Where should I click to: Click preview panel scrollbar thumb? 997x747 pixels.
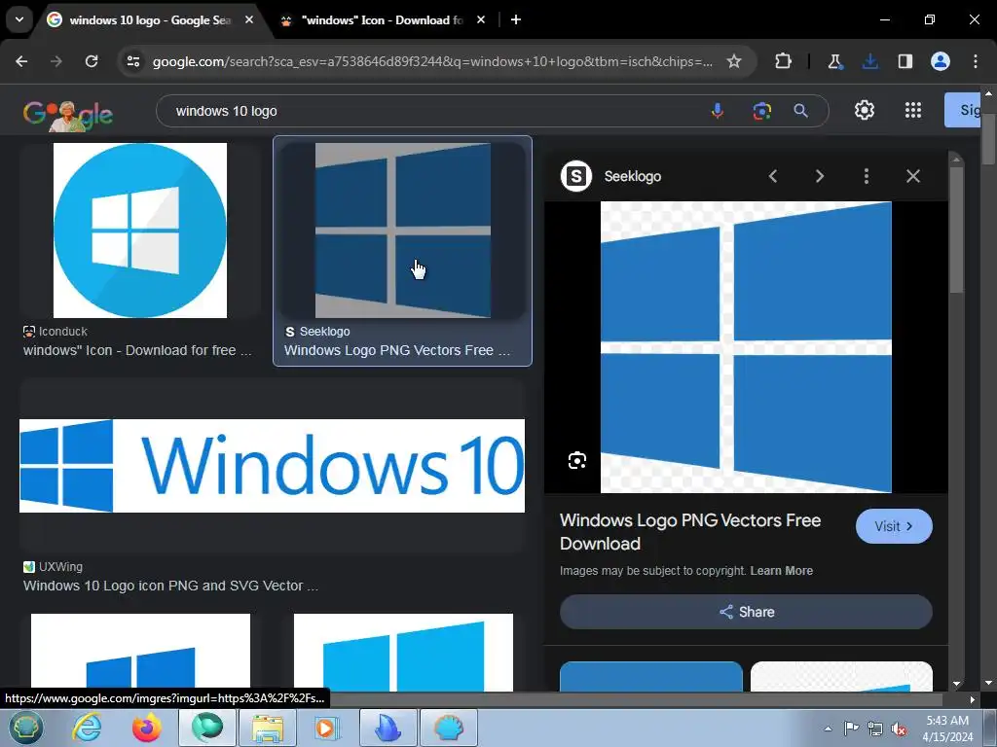956,229
